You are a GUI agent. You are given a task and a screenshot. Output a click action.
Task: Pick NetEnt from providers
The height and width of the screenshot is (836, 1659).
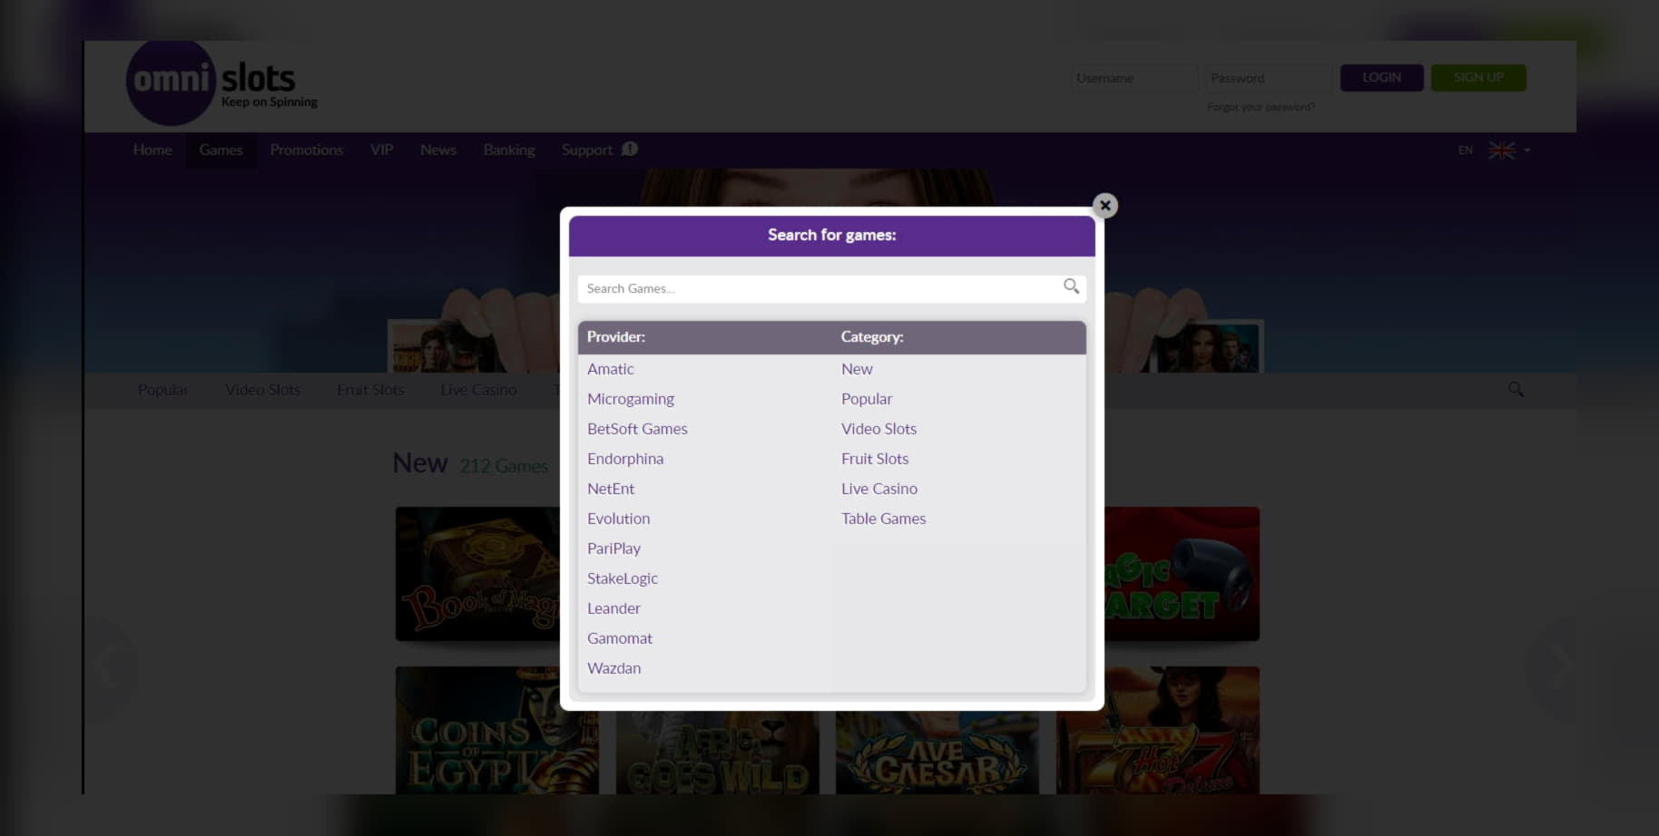[x=610, y=489]
